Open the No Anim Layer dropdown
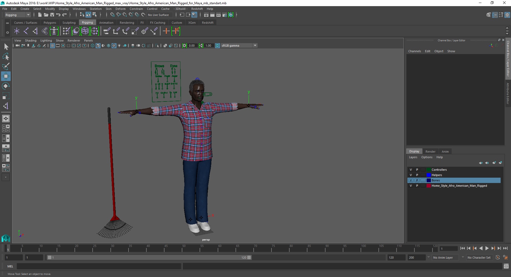The width and height of the screenshot is (511, 277). point(446,258)
